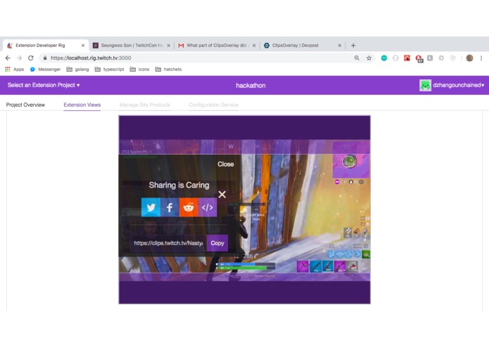Viewport: 489px width, 347px height.
Task: Click the Sharing is Caring heading
Action: pyautogui.click(x=179, y=185)
